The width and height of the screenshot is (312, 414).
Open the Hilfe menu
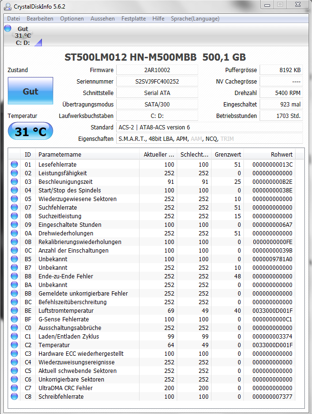[x=158, y=19]
